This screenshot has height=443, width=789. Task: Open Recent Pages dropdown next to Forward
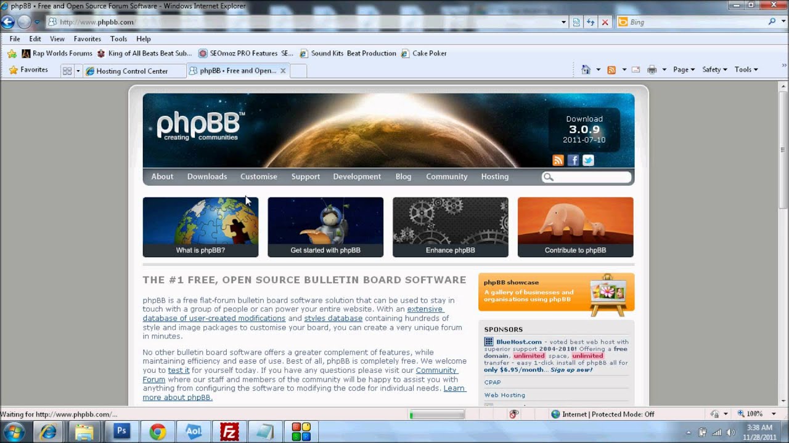[x=37, y=22]
